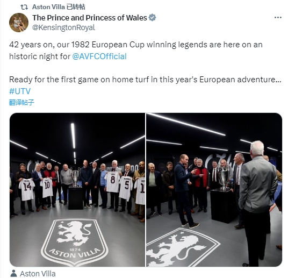Click the retweet arrows icon beside Aston Villa
The width and height of the screenshot is (288, 278).
click(x=24, y=7)
